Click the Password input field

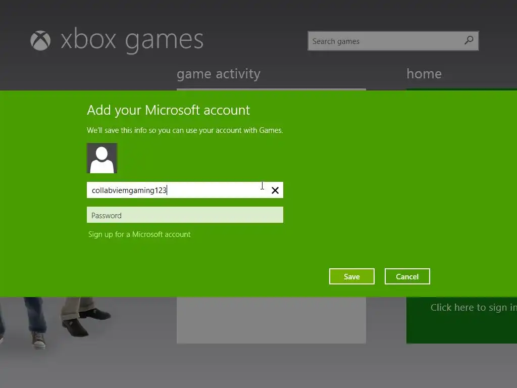pos(185,215)
